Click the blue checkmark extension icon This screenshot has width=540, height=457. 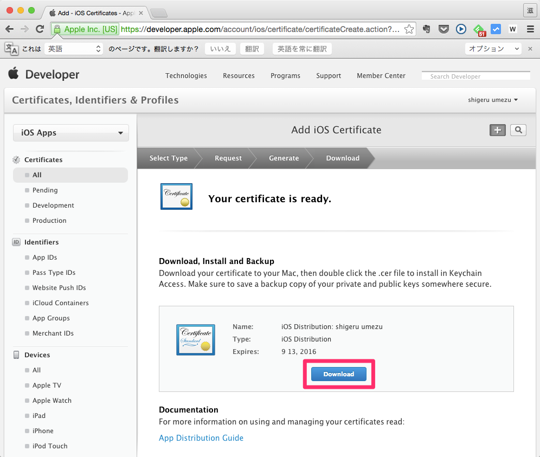[x=496, y=29]
